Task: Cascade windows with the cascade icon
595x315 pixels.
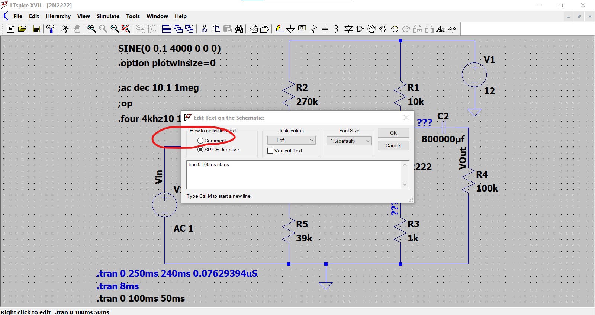Action: (x=178, y=29)
